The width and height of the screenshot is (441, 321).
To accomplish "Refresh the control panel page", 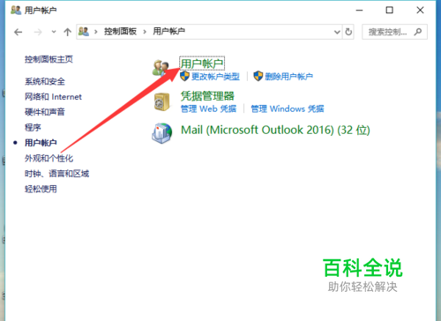I will 348,32.
